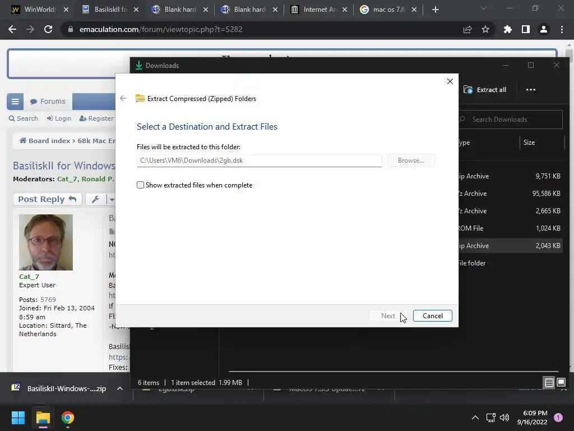This screenshot has height=431, width=574.
Task: Toggle Chrome side panel icon
Action: click(526, 29)
